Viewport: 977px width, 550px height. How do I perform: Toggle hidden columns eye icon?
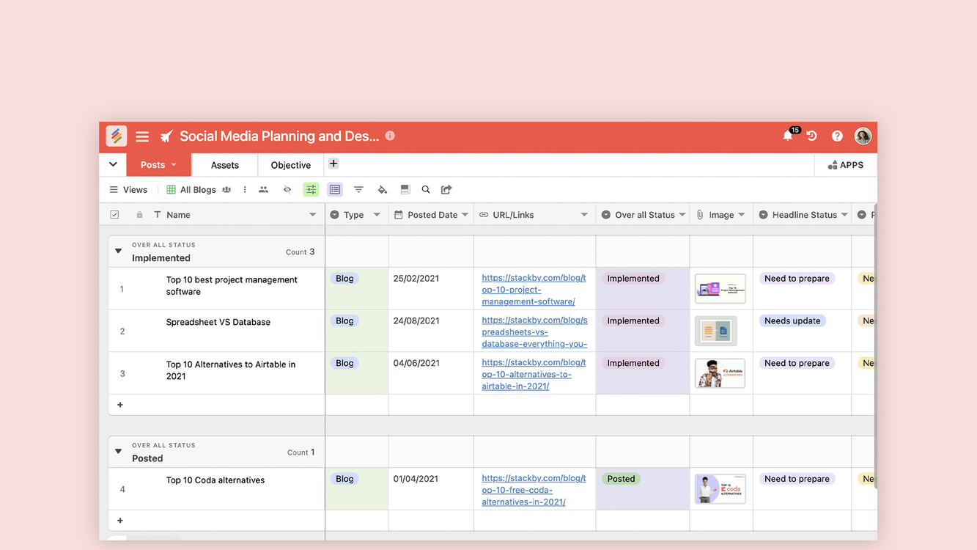pos(287,190)
